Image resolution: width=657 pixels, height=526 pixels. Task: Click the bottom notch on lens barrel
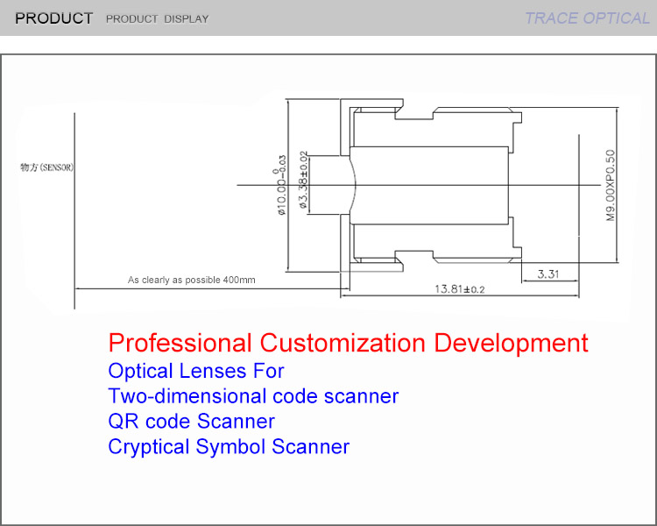click(x=415, y=257)
